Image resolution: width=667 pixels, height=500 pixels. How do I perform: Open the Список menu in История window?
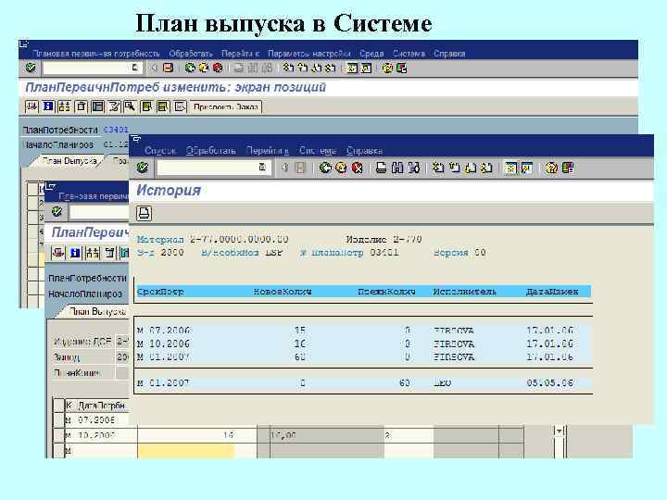[160, 151]
